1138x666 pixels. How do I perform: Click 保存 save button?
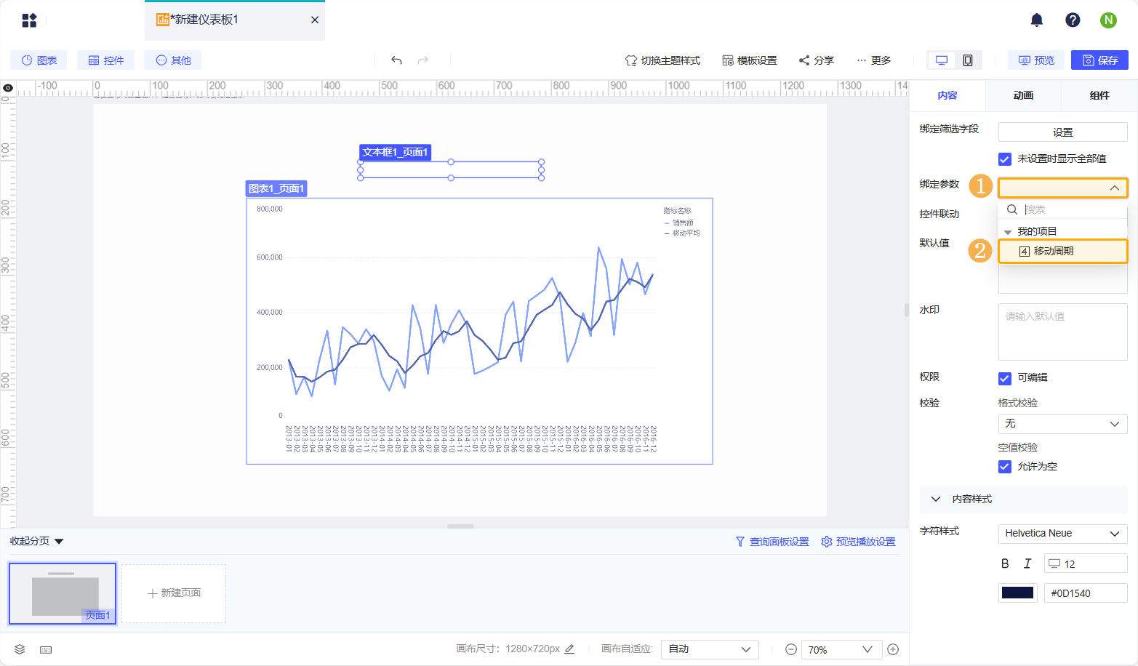[1099, 60]
